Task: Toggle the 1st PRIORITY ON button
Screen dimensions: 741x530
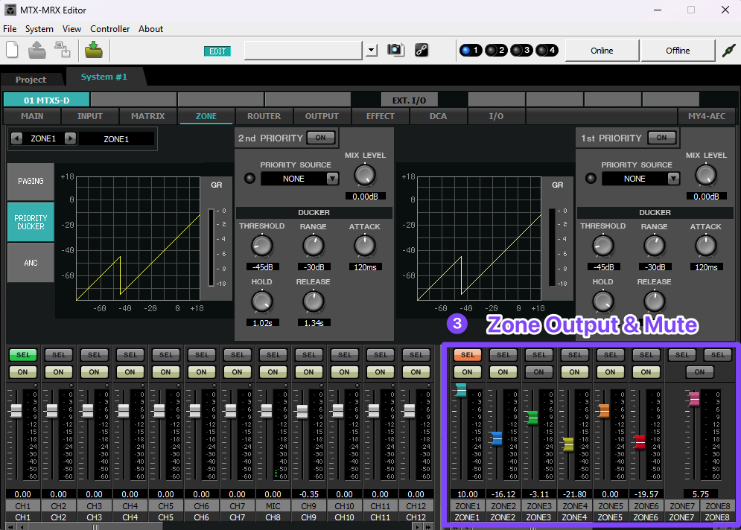Action: [x=661, y=138]
